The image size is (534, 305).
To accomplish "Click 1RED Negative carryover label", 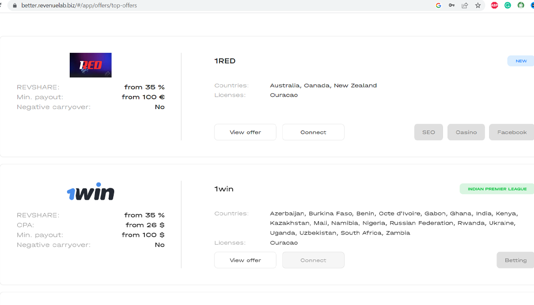I will pyautogui.click(x=53, y=107).
